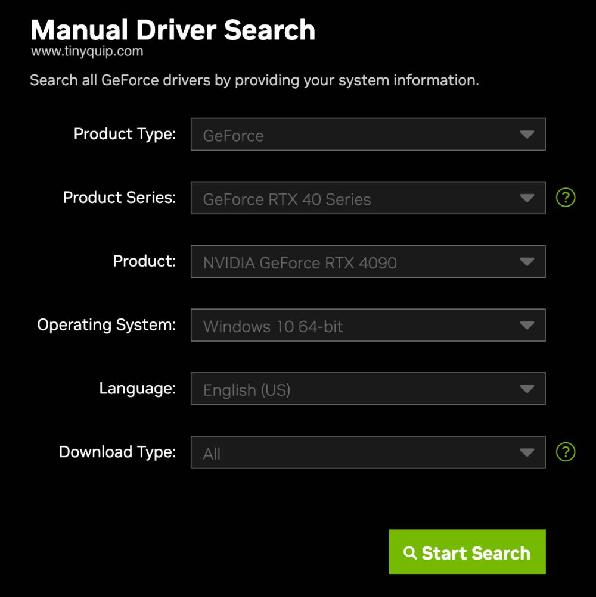Image resolution: width=596 pixels, height=597 pixels.
Task: Open the Product Type dropdown
Action: (x=368, y=135)
